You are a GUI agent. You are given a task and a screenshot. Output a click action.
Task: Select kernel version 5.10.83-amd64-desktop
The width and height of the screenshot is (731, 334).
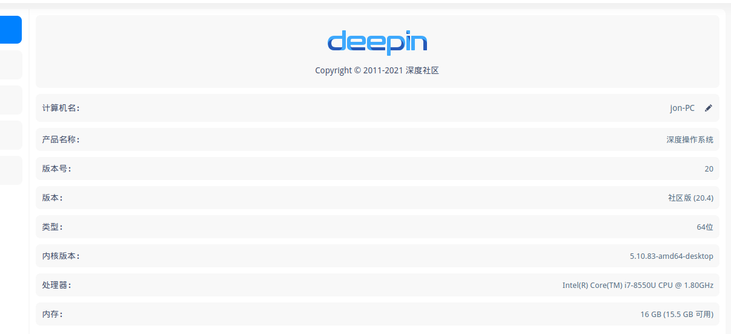672,256
